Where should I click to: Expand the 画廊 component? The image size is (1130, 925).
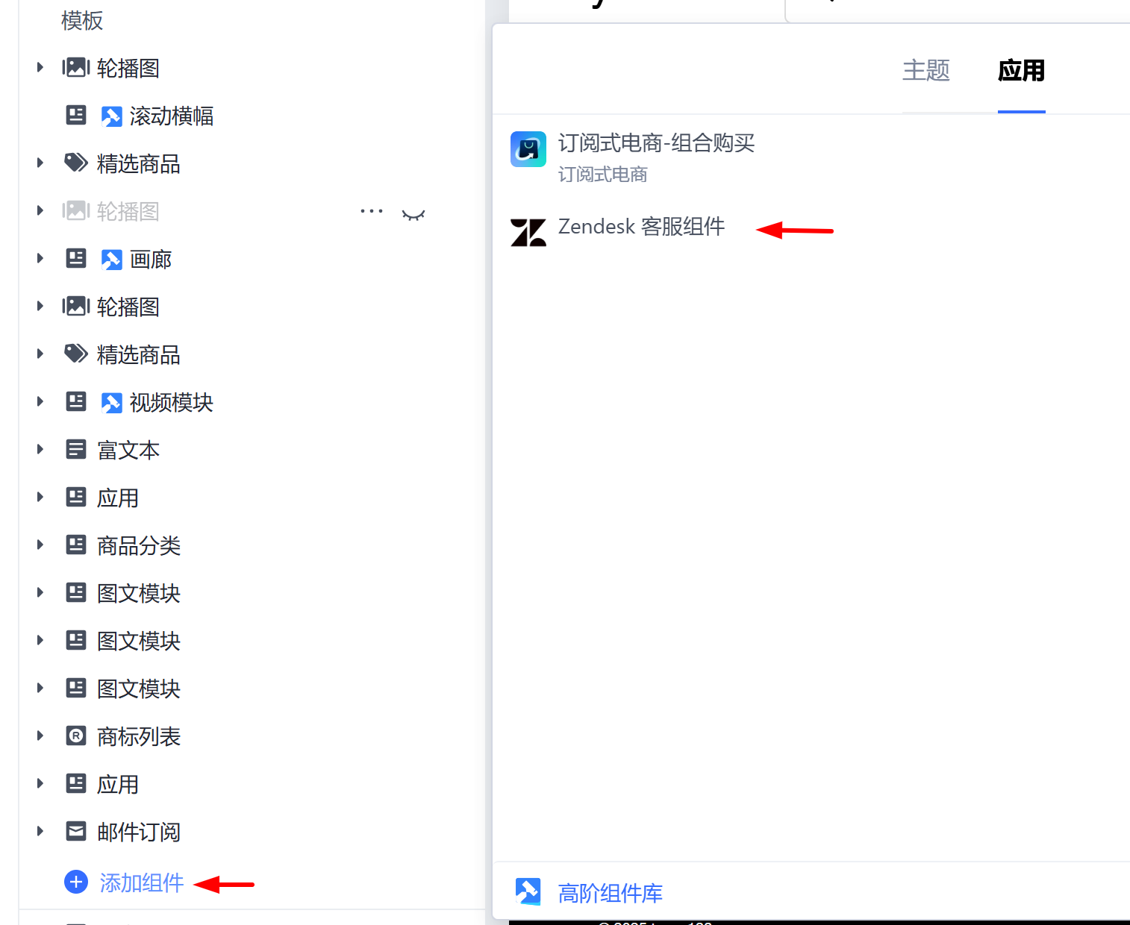(x=40, y=258)
